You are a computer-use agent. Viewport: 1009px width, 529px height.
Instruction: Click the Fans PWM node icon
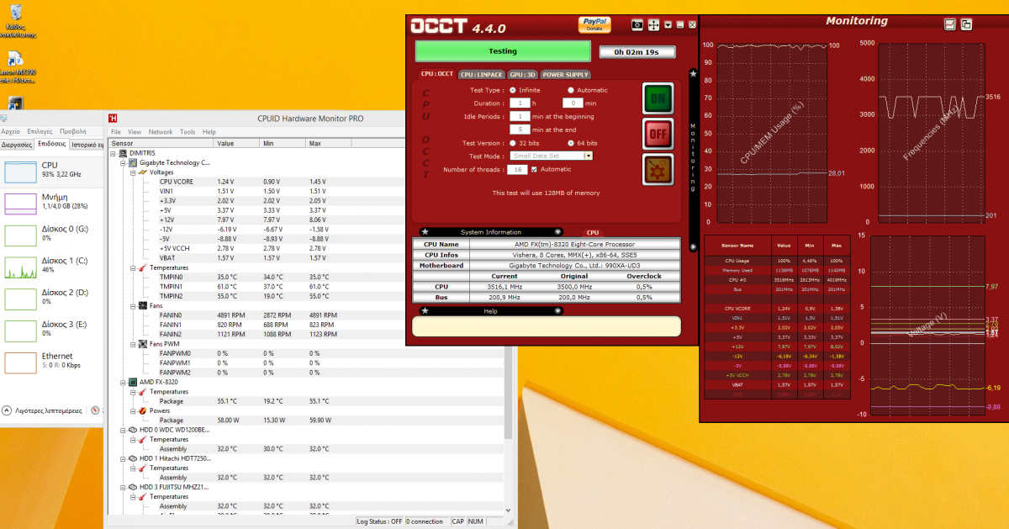pyautogui.click(x=142, y=344)
